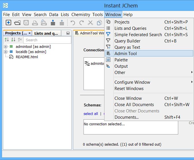
Task: Close the open Window menu
Action: 113,15
